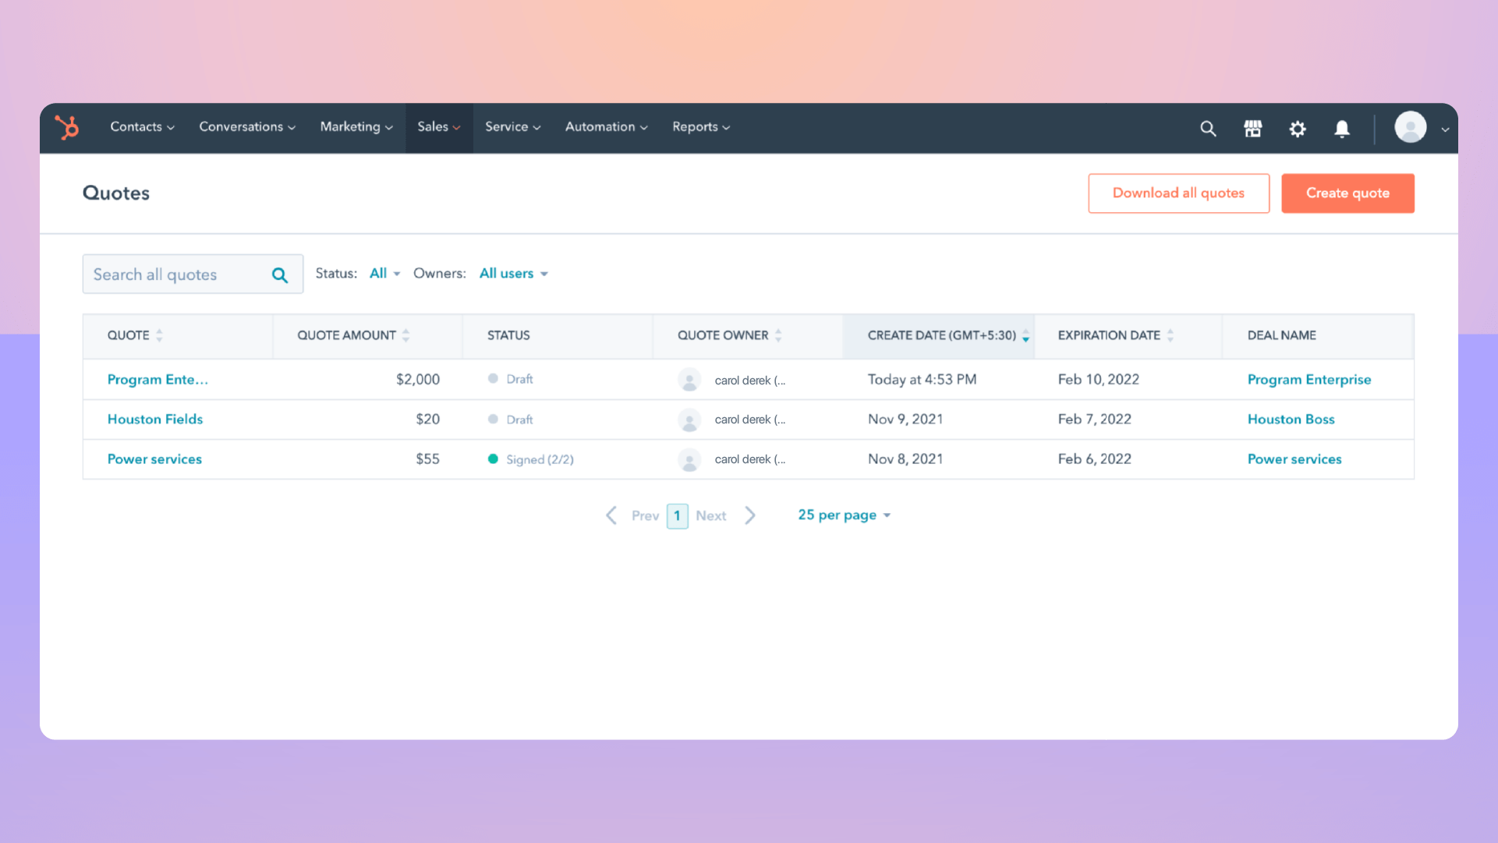
Task: Expand the Owners filter dropdown
Action: coord(512,273)
